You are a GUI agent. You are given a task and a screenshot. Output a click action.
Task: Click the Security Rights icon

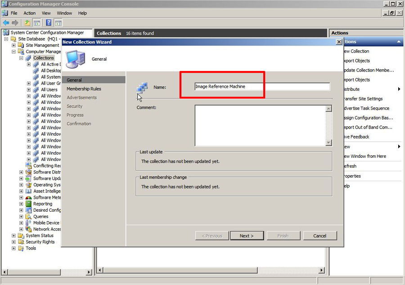pyautogui.click(x=21, y=242)
